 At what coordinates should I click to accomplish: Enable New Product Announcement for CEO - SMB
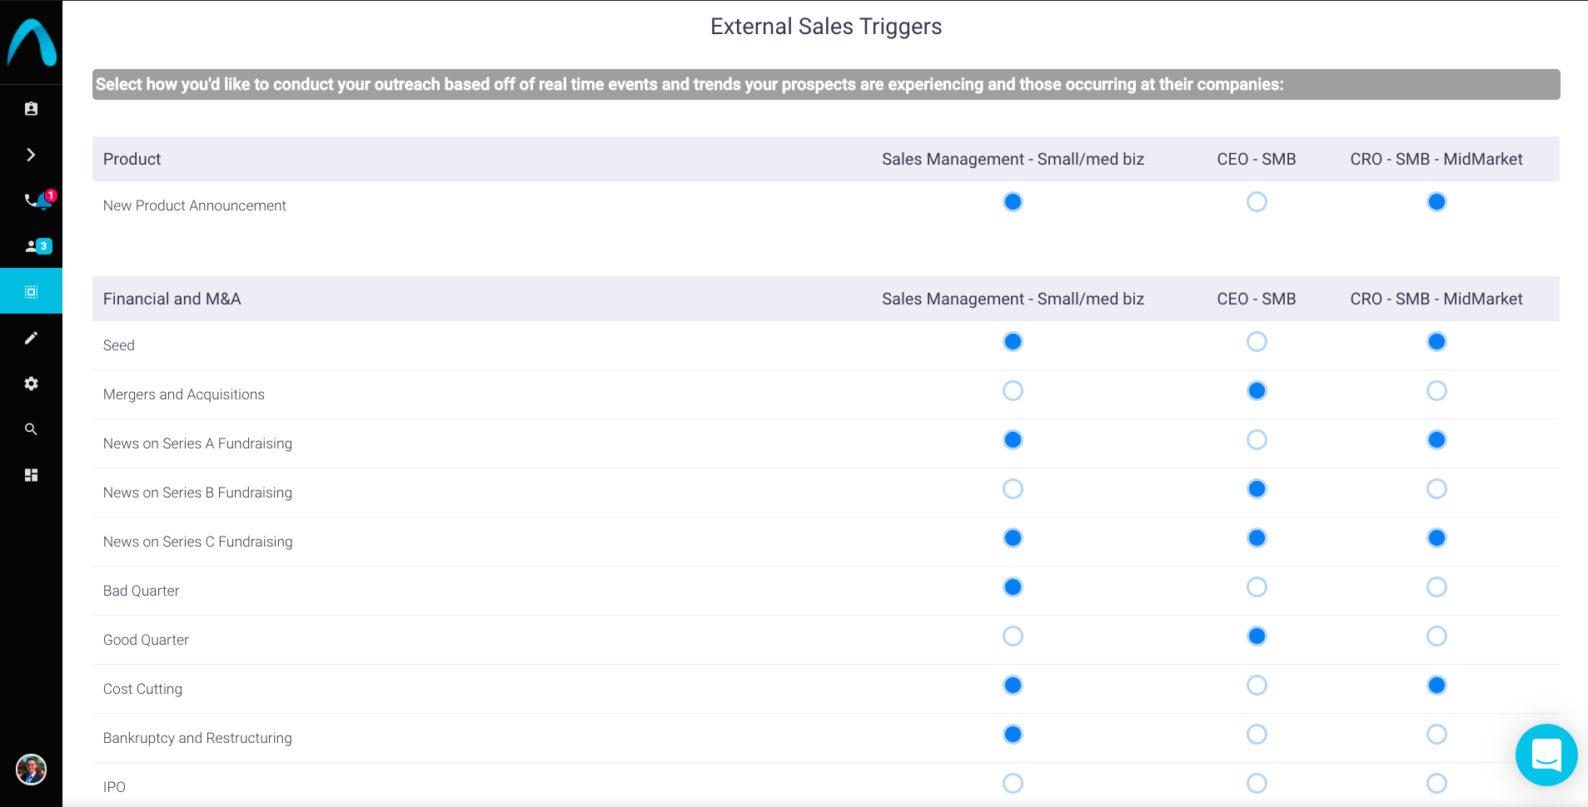click(1257, 202)
